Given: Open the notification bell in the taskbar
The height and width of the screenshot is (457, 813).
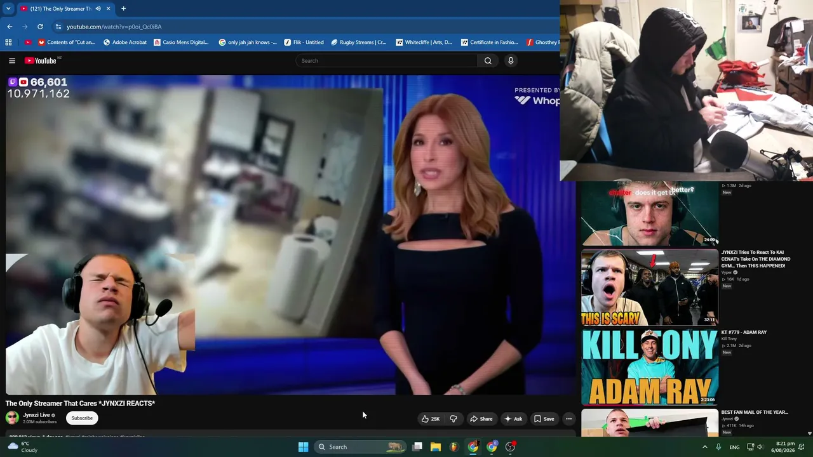Looking at the screenshot, I should [x=803, y=447].
